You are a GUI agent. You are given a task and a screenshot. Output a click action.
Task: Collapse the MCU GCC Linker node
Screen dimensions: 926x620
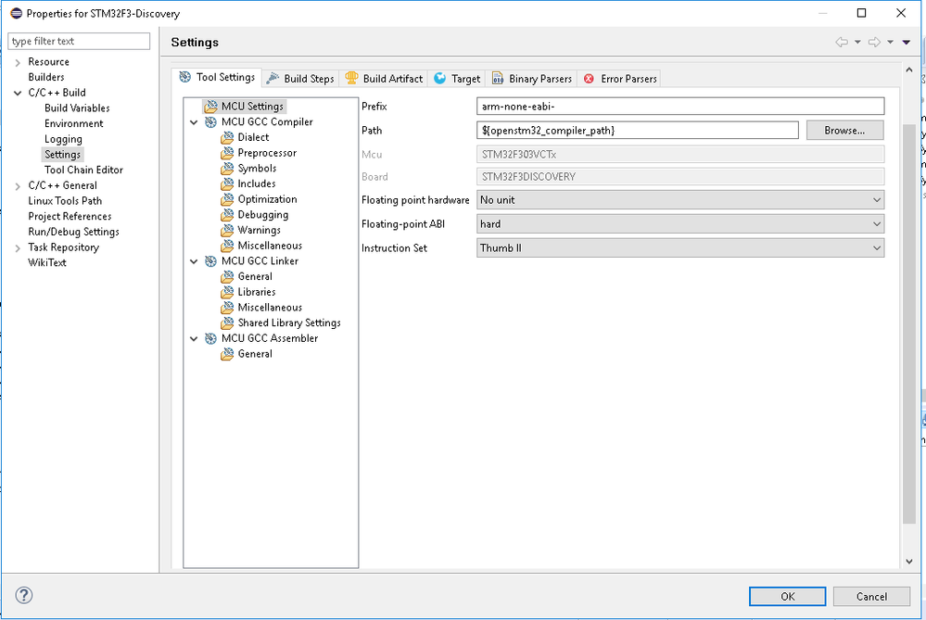pyautogui.click(x=194, y=261)
